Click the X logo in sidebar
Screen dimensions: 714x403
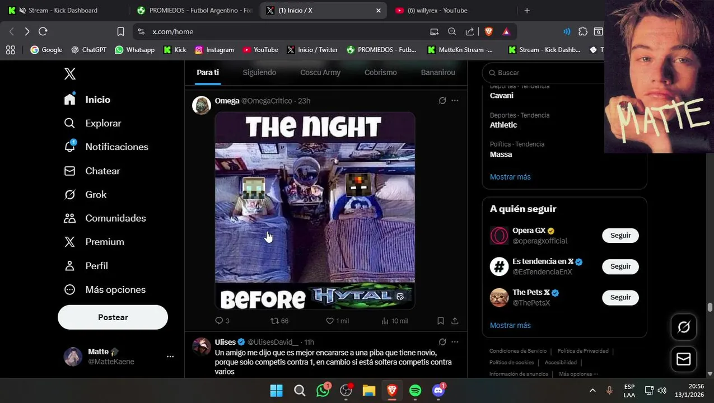70,73
